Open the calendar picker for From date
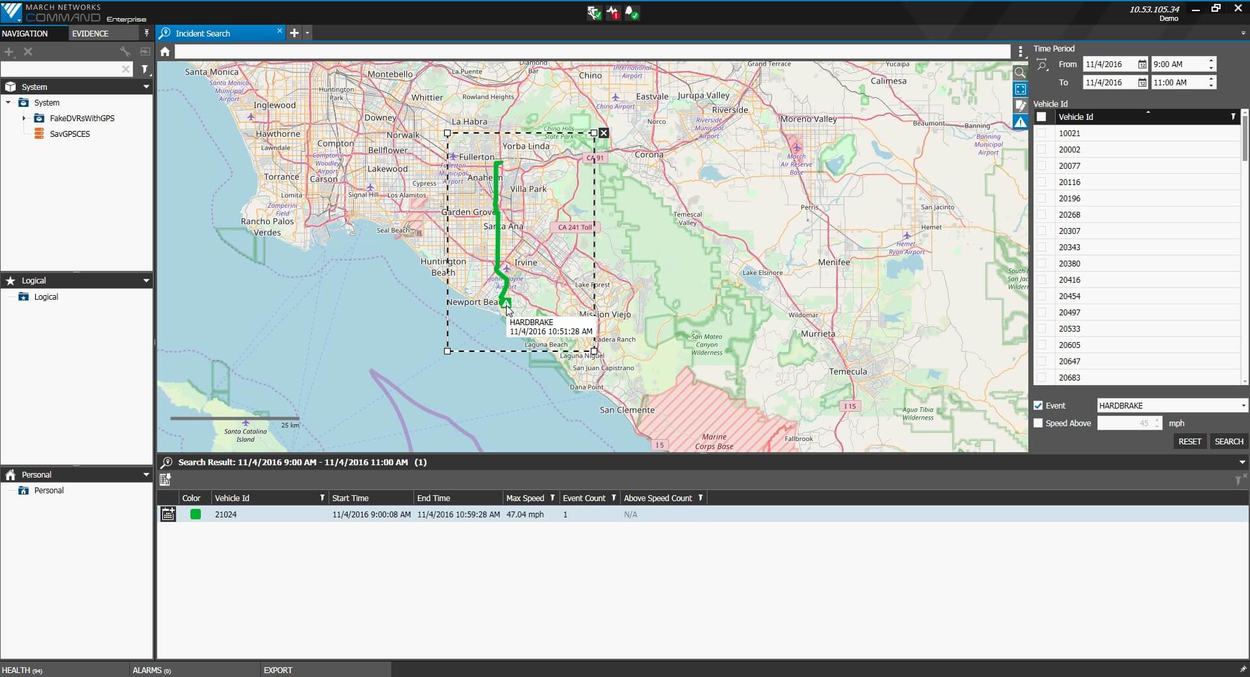This screenshot has width=1250, height=677. point(1142,65)
